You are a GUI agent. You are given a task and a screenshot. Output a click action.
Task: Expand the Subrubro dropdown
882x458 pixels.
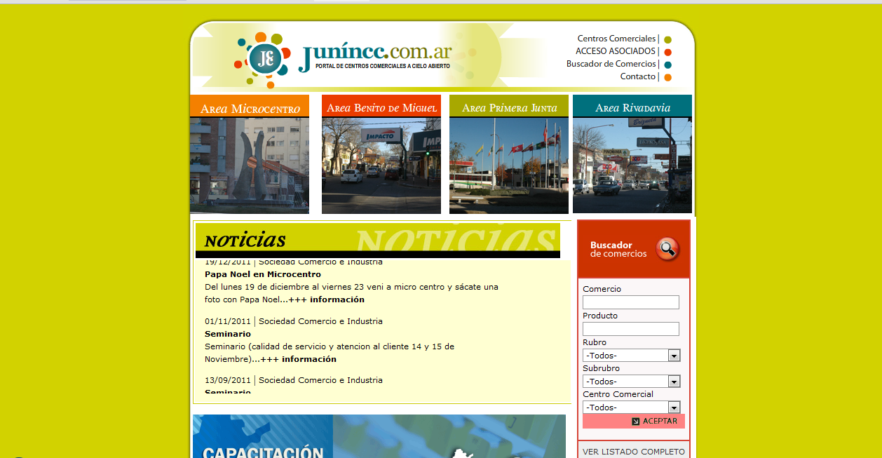click(632, 382)
